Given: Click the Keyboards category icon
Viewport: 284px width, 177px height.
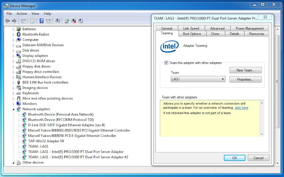Looking at the screenshot, I should point(18,93).
